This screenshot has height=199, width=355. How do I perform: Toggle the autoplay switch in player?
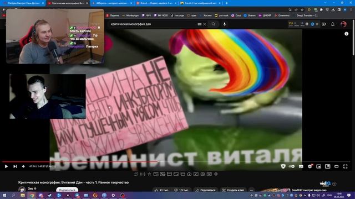pos(292,166)
